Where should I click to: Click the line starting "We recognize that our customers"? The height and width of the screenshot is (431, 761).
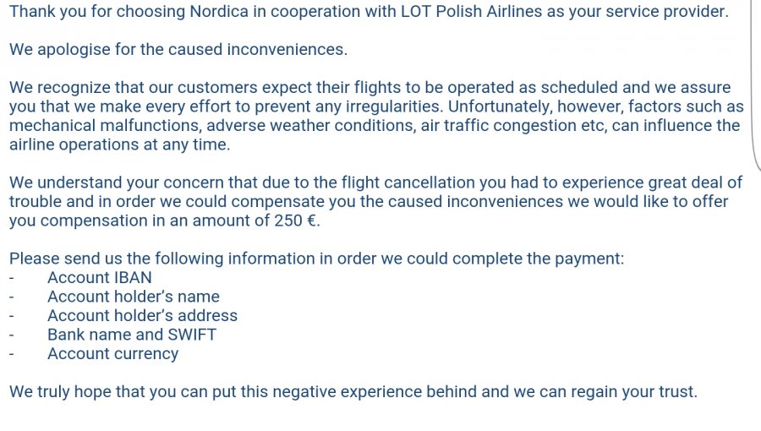[370, 88]
